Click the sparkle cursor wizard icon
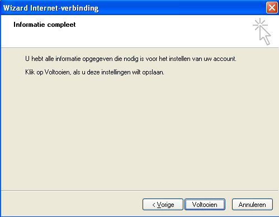This screenshot has height=217, width=279. [x=262, y=31]
